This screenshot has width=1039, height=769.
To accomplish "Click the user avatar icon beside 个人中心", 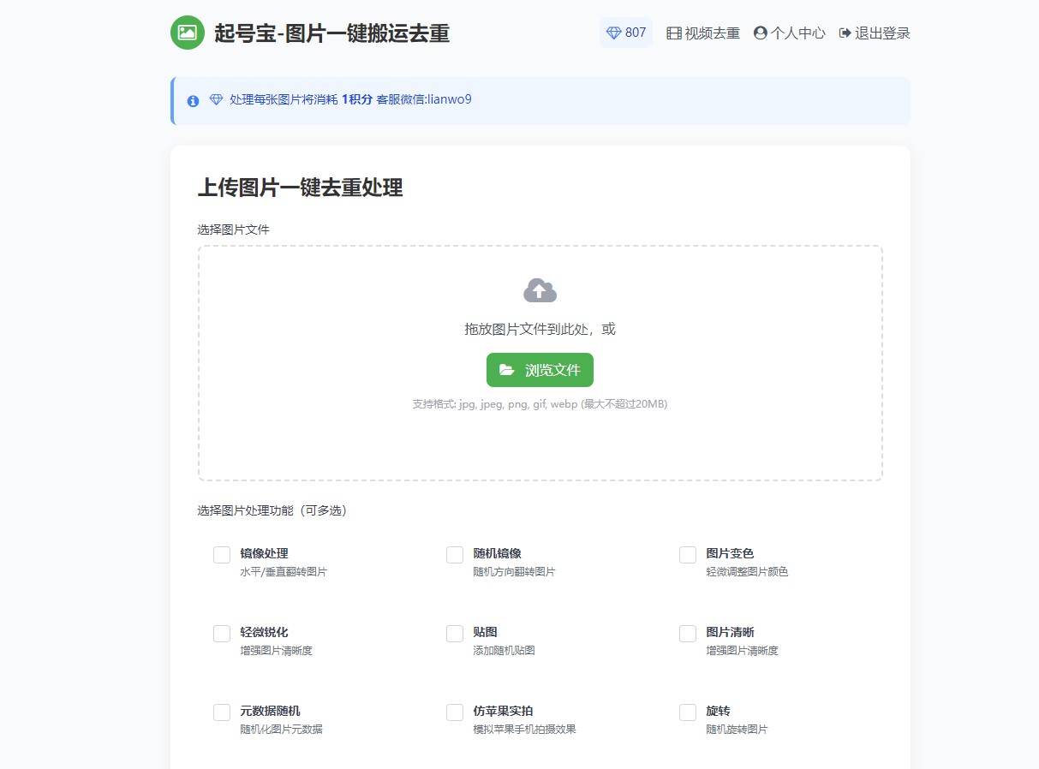I will click(760, 33).
